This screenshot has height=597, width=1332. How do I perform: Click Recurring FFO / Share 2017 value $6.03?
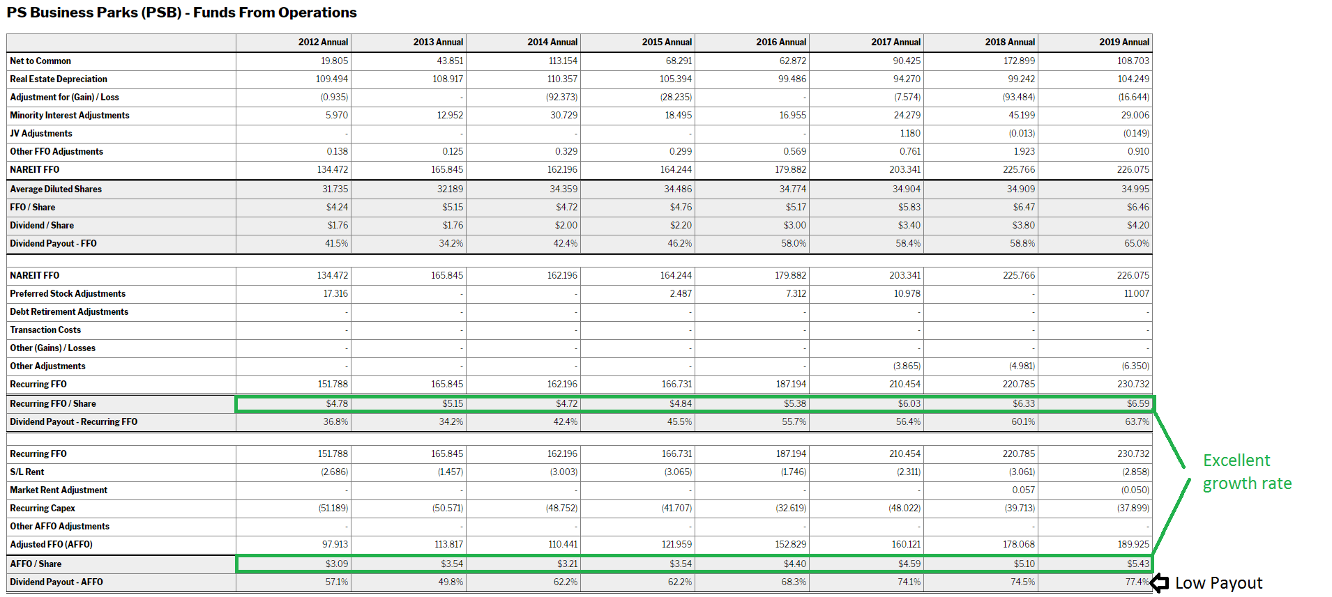point(909,404)
